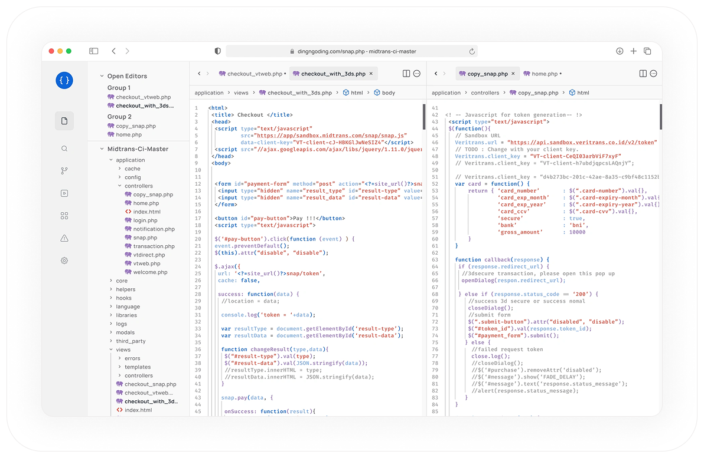The width and height of the screenshot is (704, 458).
Task: Split the right editor group
Action: point(643,74)
